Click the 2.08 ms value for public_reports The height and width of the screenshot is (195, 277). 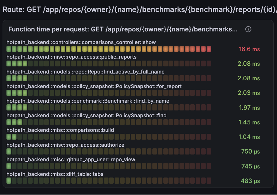pos(249,63)
